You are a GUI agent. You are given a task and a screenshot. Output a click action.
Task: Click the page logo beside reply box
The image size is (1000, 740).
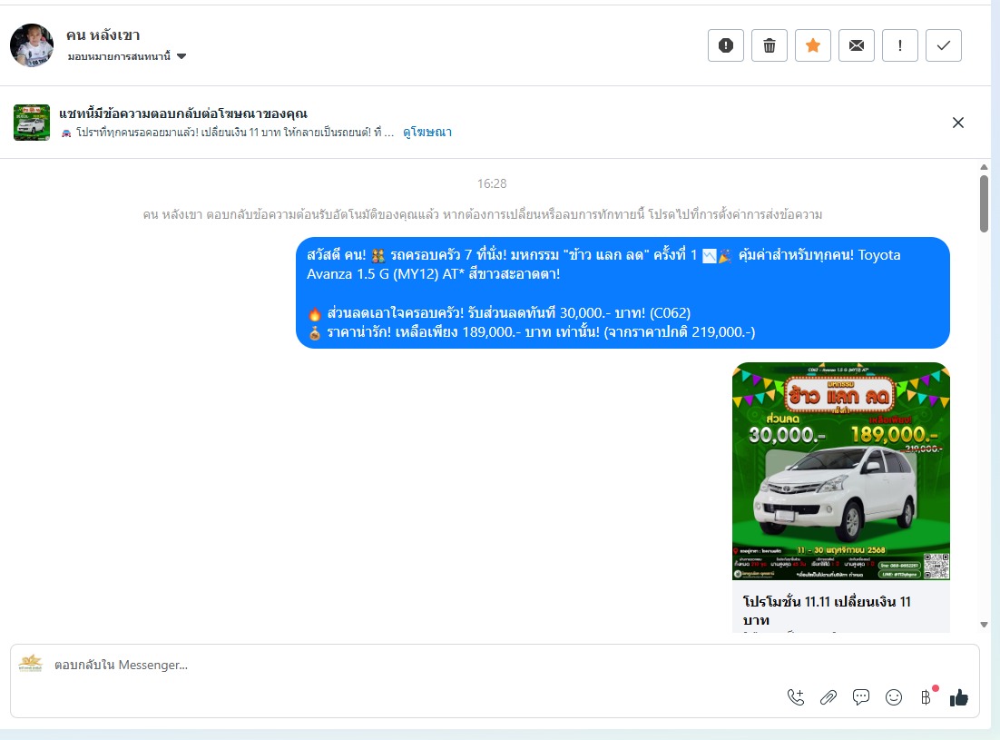31,664
